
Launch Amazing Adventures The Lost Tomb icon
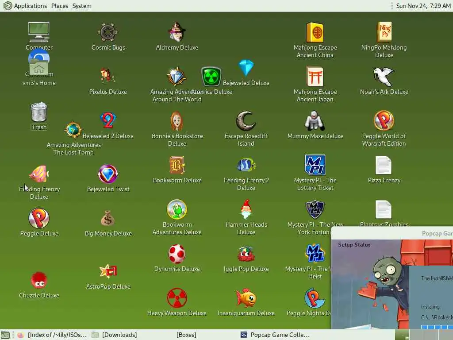[73, 130]
